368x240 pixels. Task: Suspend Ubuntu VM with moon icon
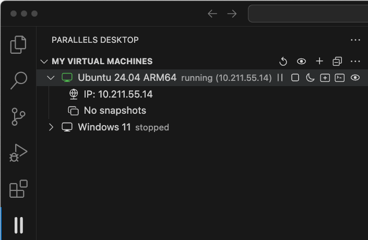[310, 78]
